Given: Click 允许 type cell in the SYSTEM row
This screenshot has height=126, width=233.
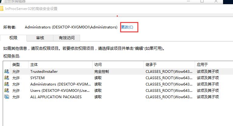Looking at the screenshot, I should 16,78.
